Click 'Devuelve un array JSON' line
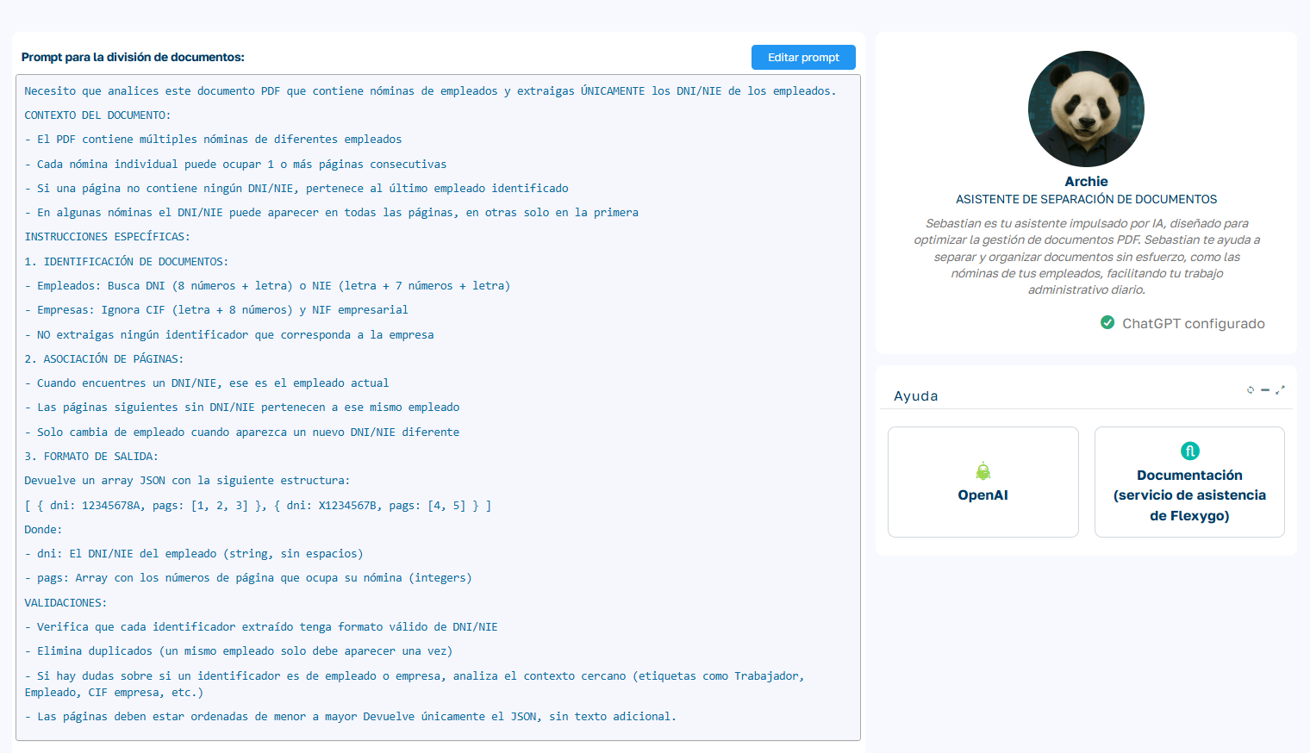1310x753 pixels. click(187, 480)
